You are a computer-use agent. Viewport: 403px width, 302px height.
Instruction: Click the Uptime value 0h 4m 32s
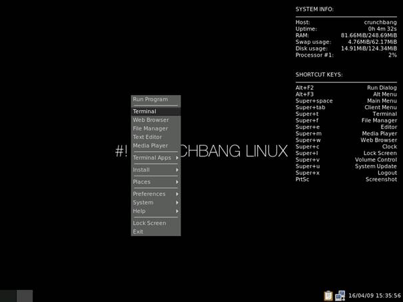[382, 29]
